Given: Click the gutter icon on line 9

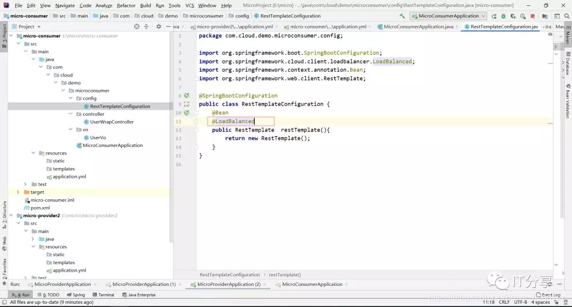Looking at the screenshot, I should pyautogui.click(x=186, y=104).
